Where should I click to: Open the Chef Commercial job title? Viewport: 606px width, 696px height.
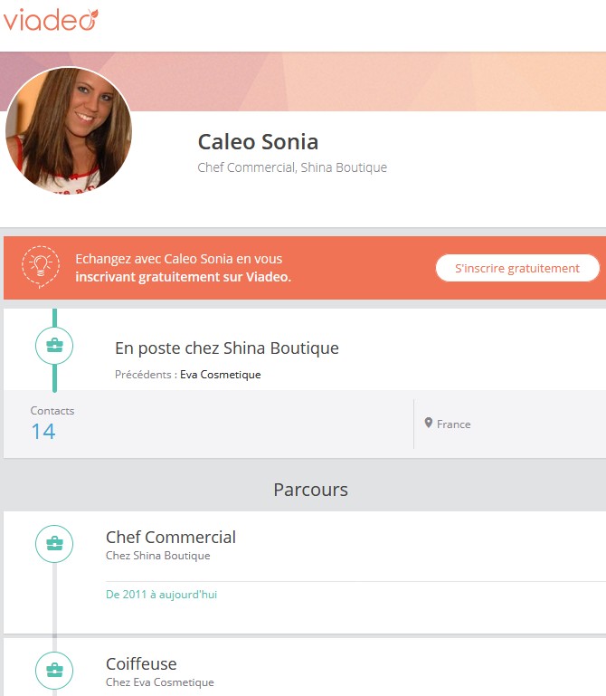tap(171, 537)
